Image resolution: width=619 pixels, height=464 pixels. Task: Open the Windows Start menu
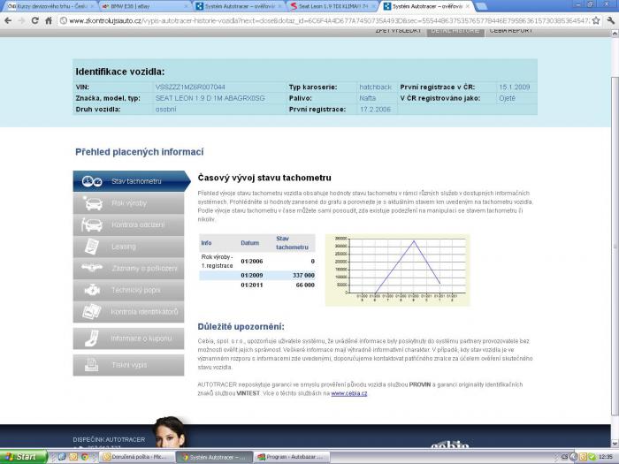[21, 457]
